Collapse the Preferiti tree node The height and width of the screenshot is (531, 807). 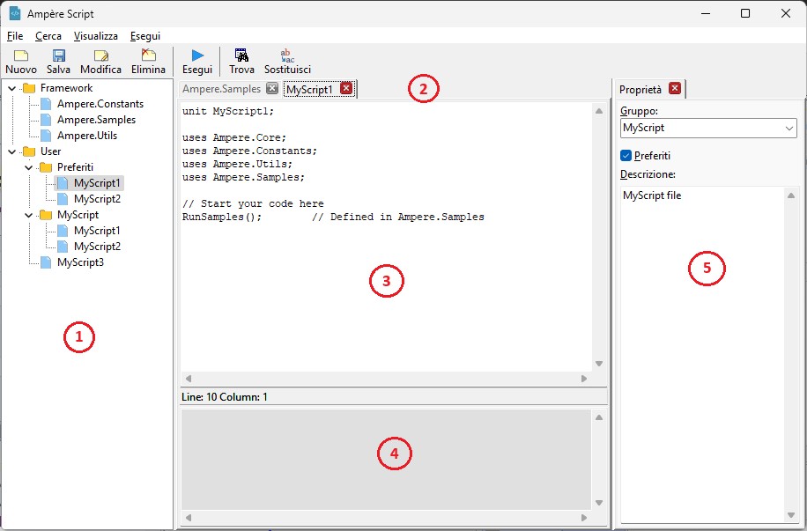(29, 167)
